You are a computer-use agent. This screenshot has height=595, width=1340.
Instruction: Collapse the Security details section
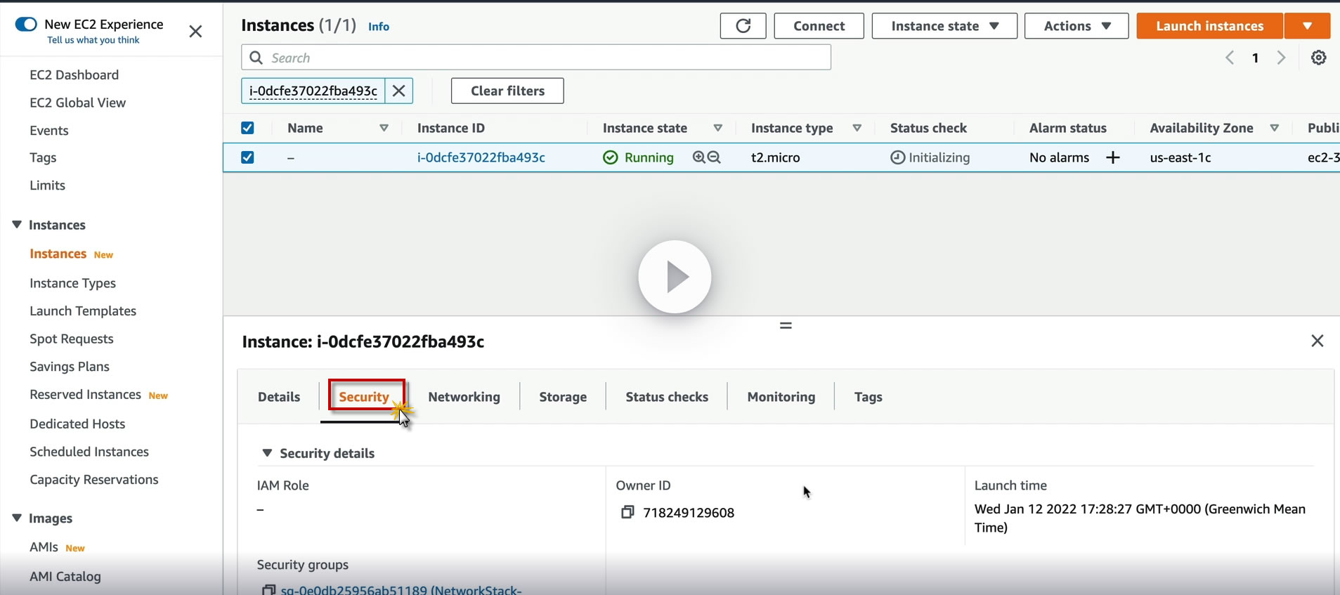click(x=267, y=453)
